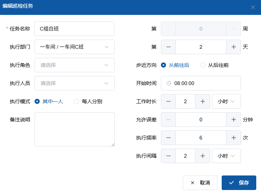This screenshot has width=261, height=194.
Task: Click the clock icon in 开始时间 field
Action: coord(169,83)
